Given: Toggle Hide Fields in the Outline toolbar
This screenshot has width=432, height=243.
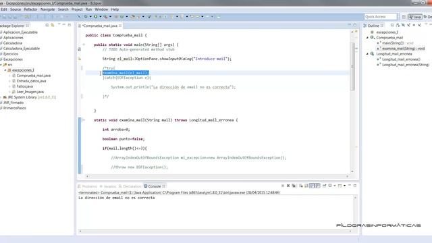Looking at the screenshot, I should 403,25.
